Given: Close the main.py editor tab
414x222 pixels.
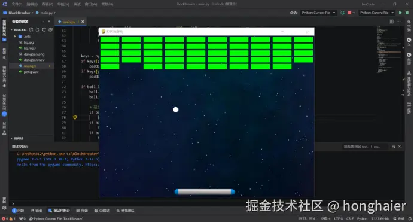Looking at the screenshot, I should pos(83,22).
